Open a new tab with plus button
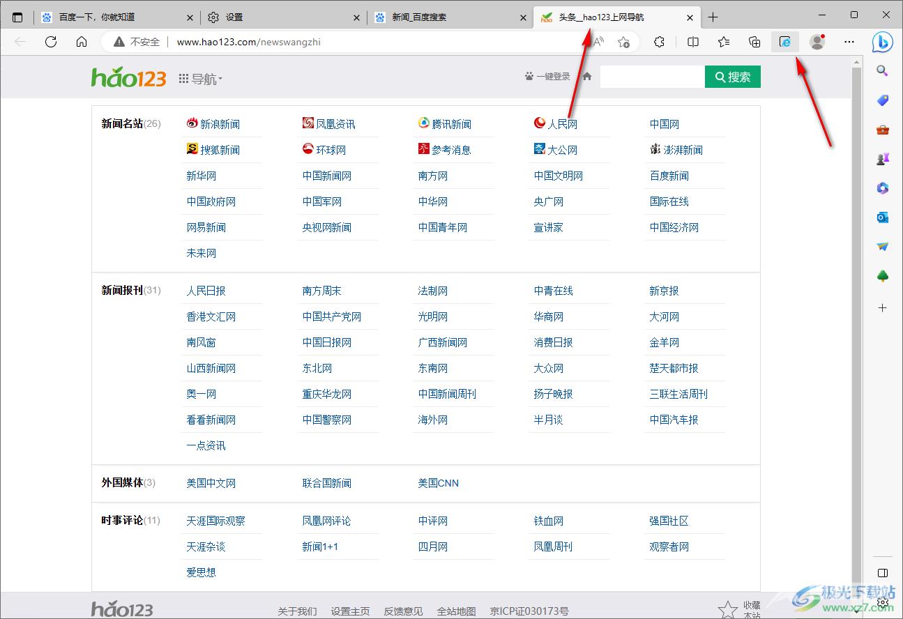The width and height of the screenshot is (903, 619). click(x=713, y=17)
